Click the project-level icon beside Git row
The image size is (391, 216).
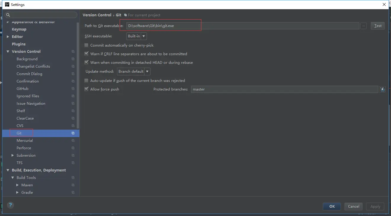73,133
